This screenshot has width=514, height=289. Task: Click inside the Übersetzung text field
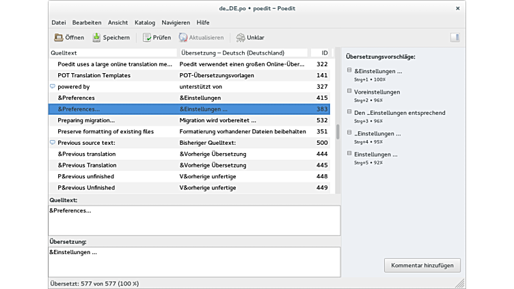coord(194,262)
